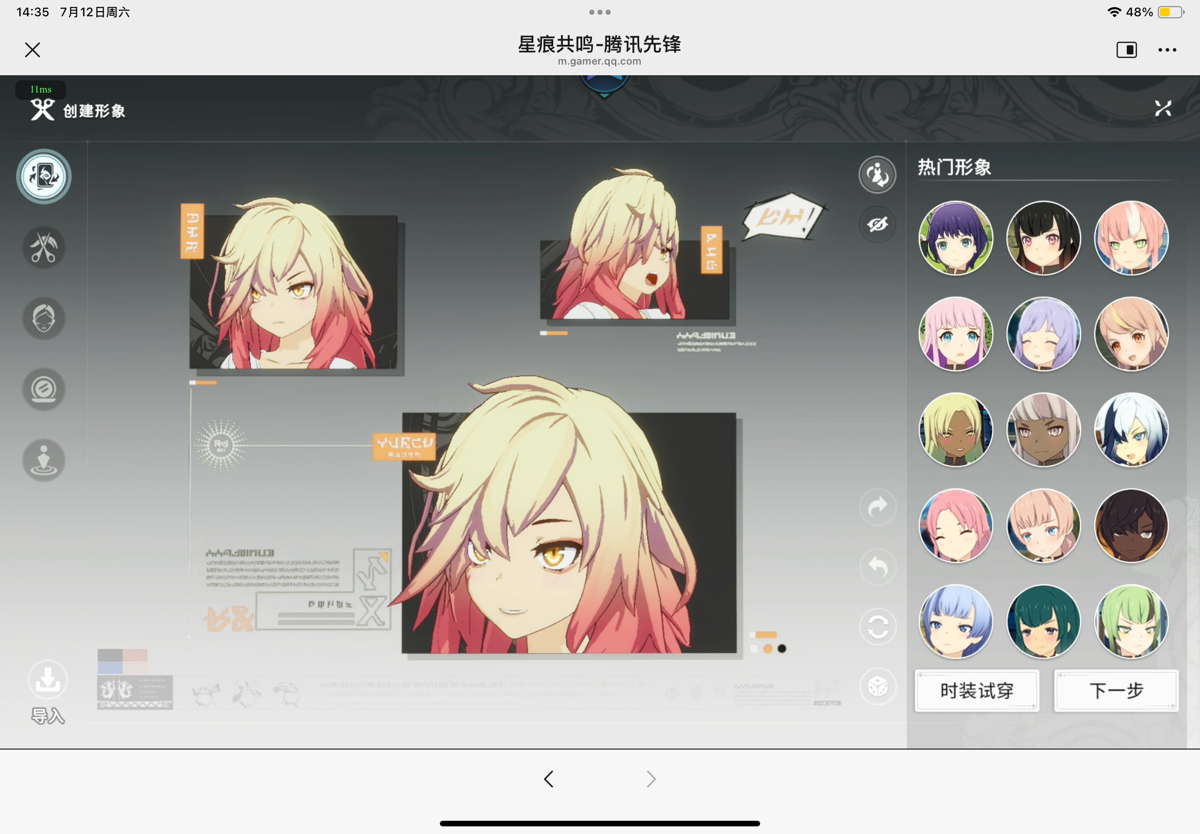Click the three-dot multitasking indicator at top
Image resolution: width=1200 pixels, height=834 pixels.
coord(599,12)
